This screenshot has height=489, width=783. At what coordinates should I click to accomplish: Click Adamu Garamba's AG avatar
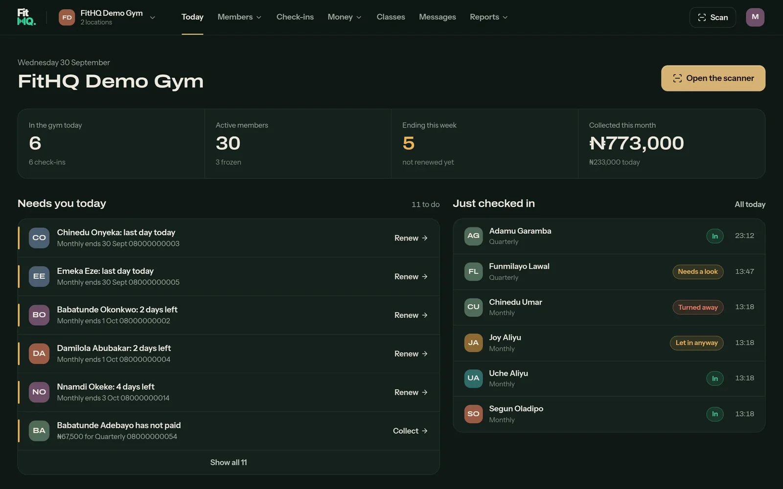[473, 236]
